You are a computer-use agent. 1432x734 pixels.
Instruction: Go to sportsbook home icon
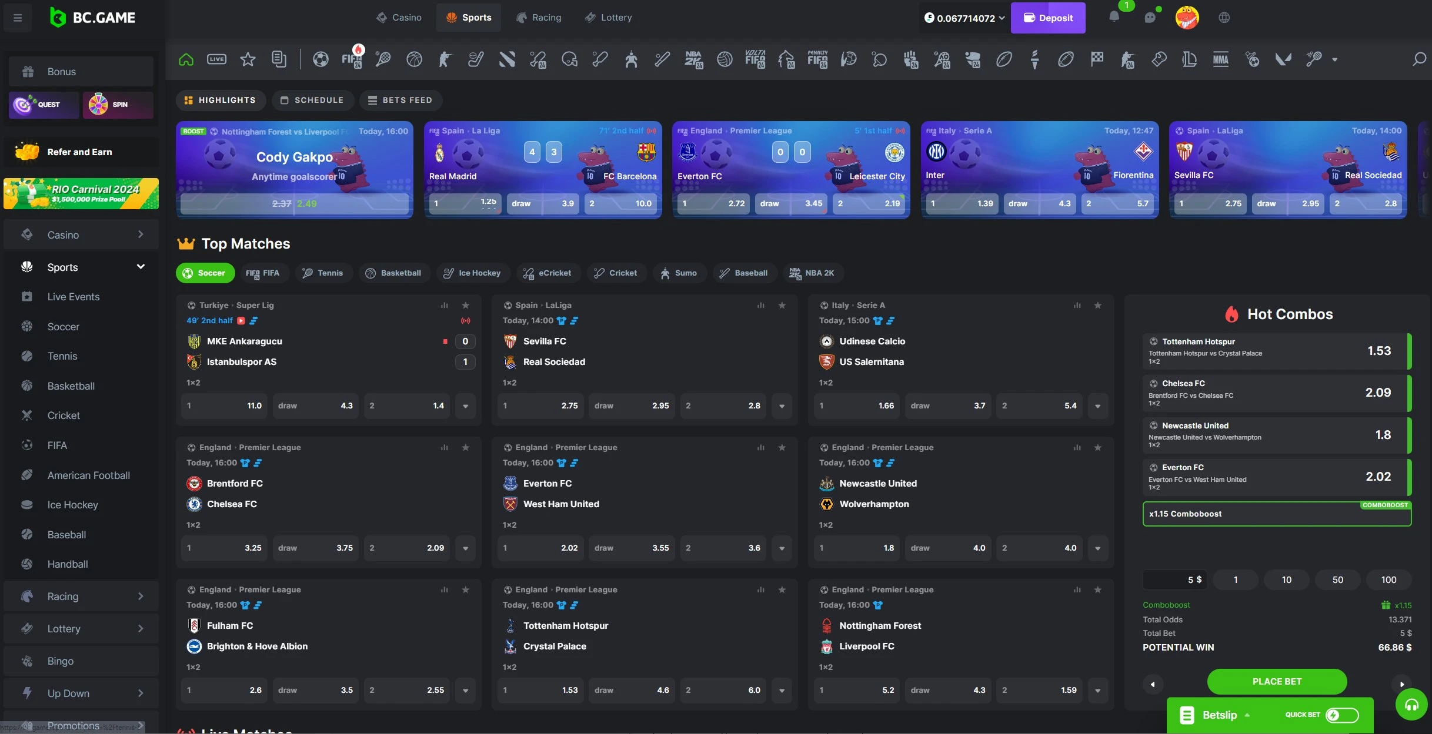coord(186,59)
